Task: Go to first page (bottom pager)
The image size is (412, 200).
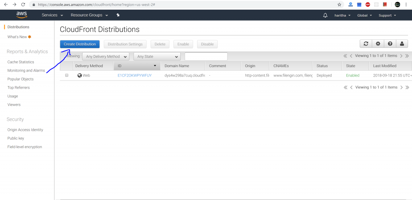Action: click(x=346, y=87)
